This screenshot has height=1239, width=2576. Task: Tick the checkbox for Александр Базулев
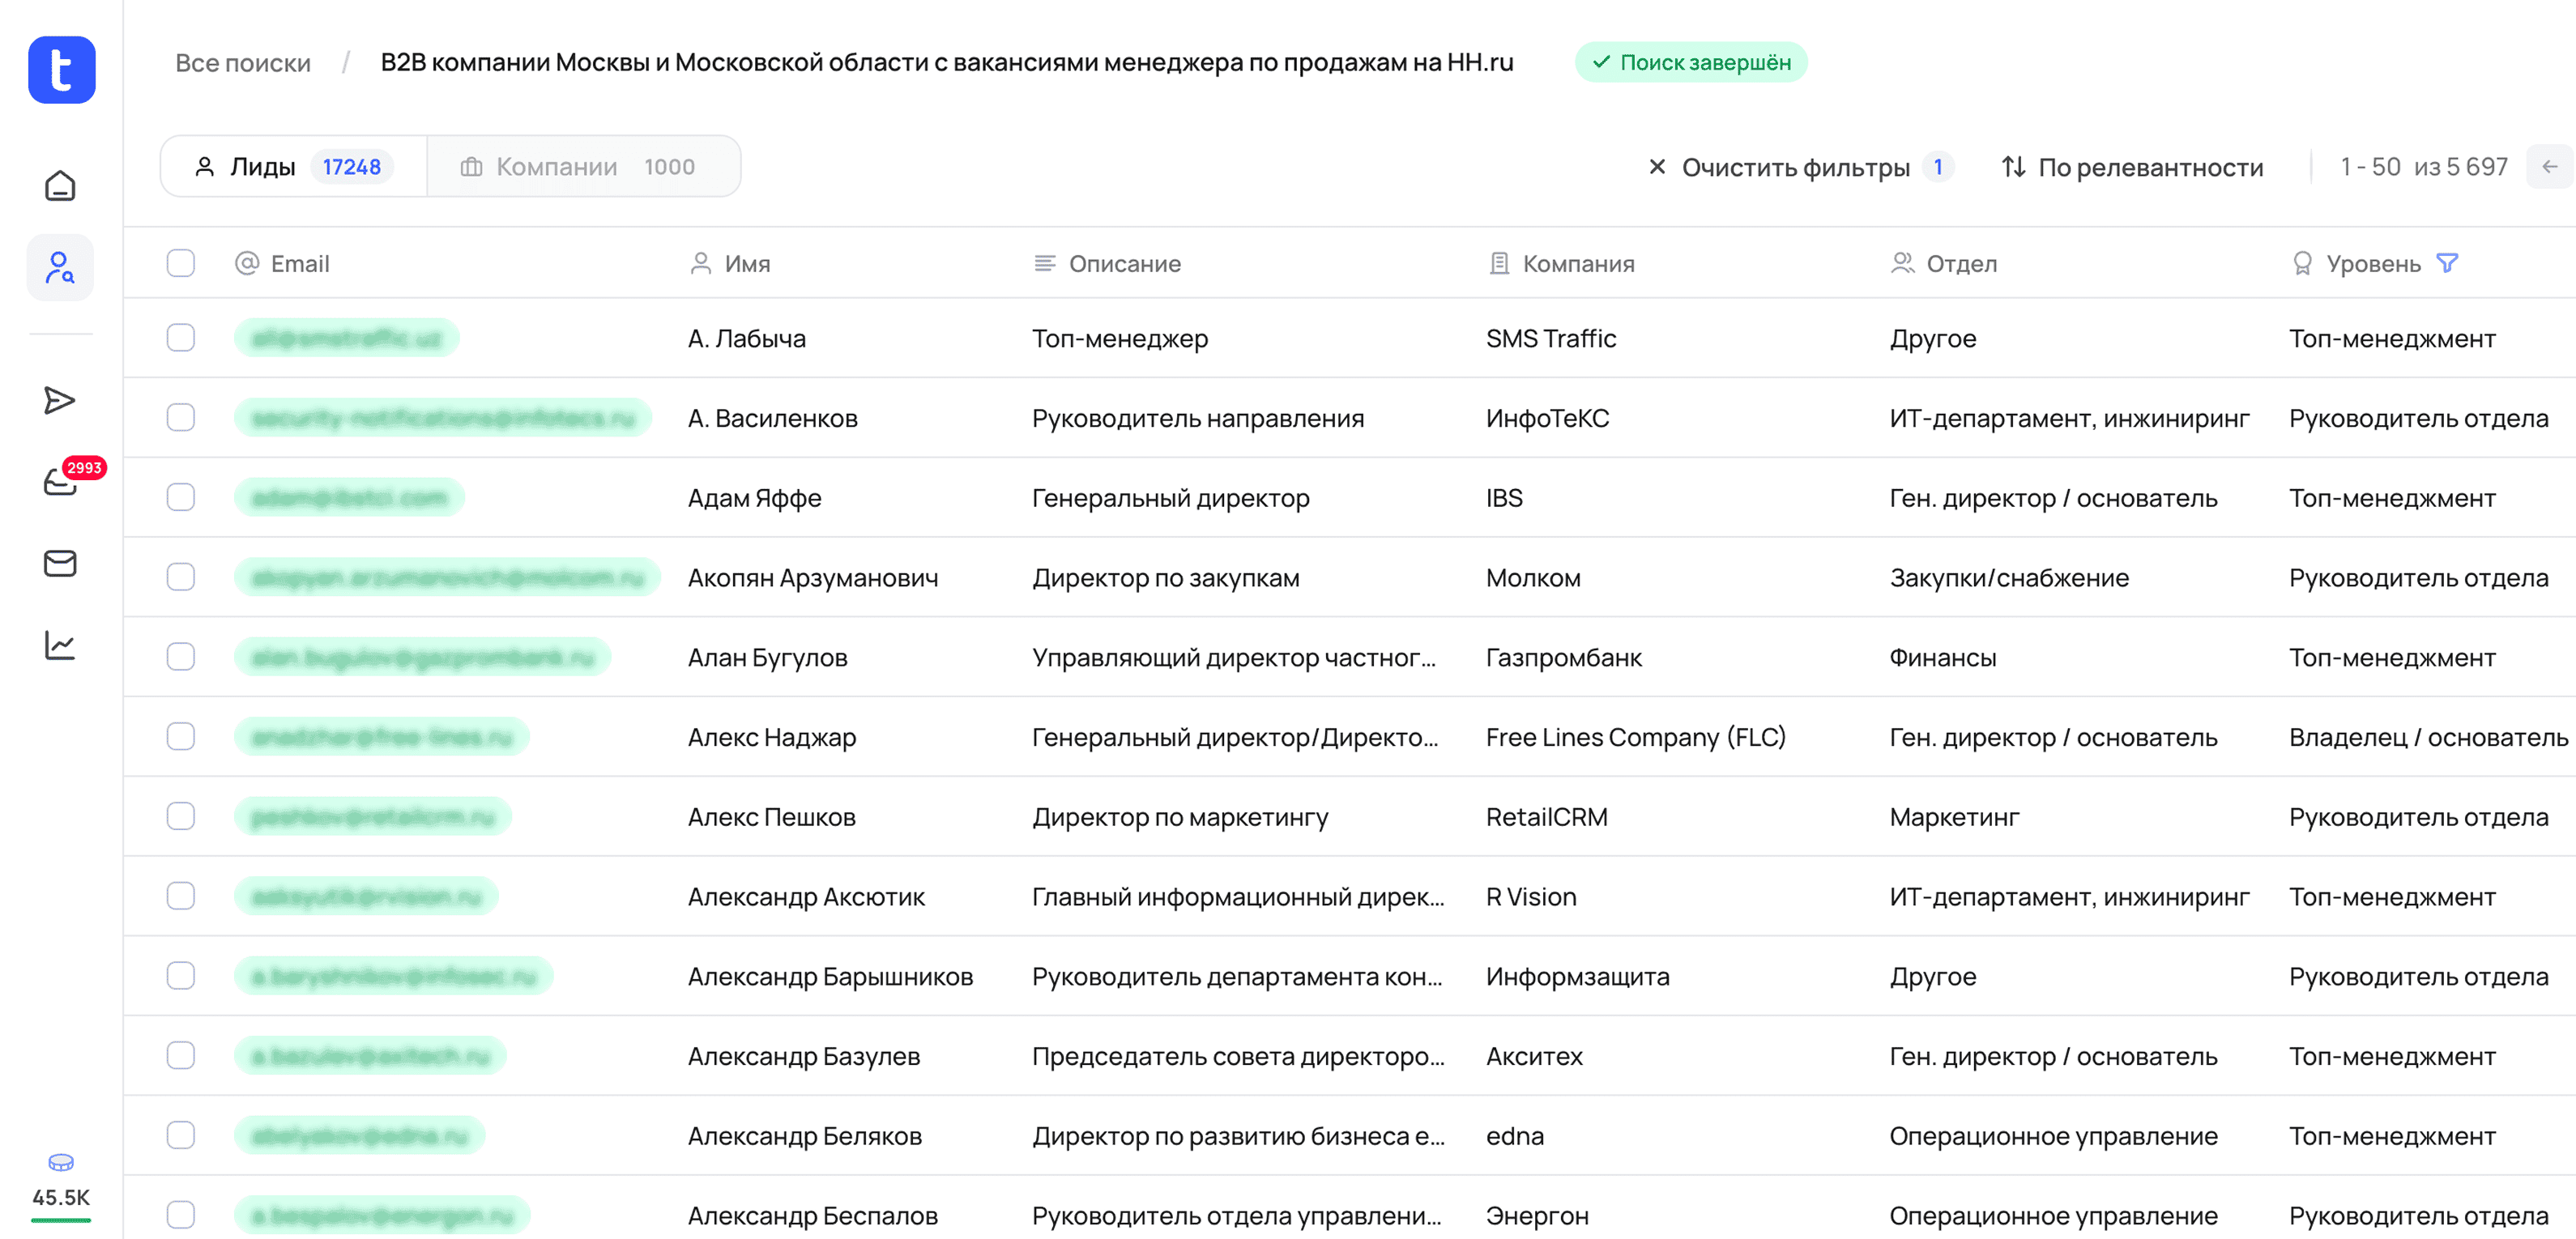[181, 1056]
